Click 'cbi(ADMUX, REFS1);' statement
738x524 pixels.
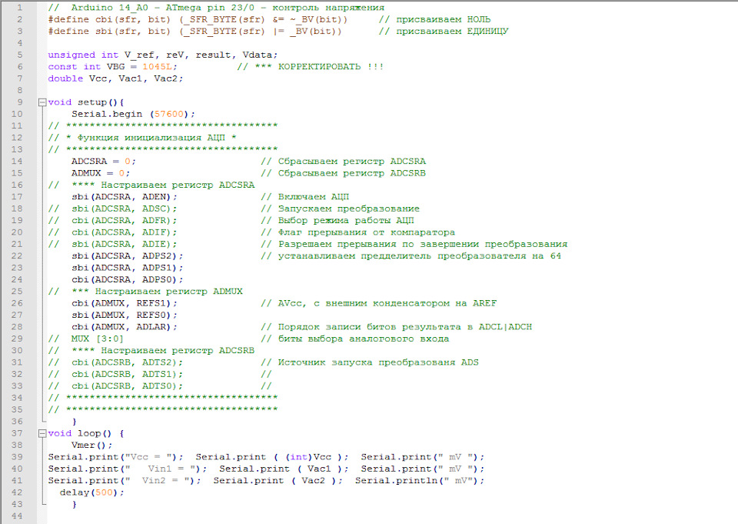125,303
